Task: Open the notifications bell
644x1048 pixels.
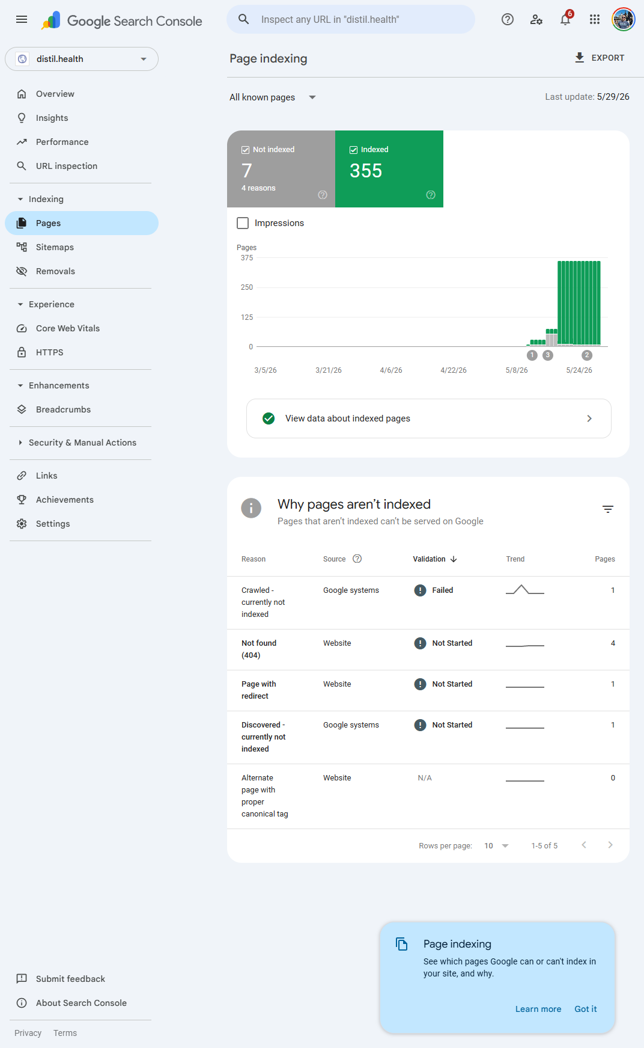Action: [565, 19]
